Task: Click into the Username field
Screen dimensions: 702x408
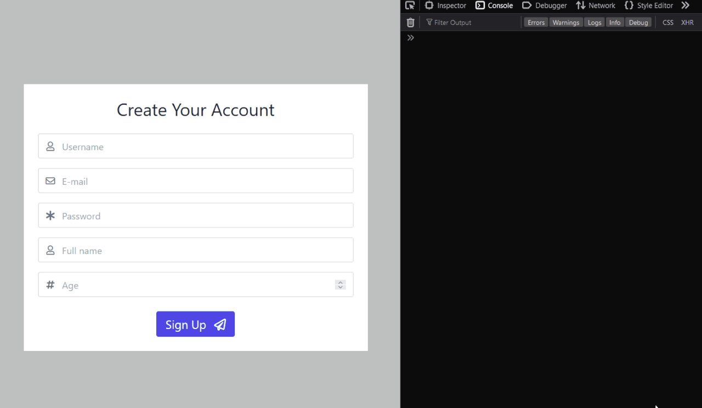Action: (196, 146)
